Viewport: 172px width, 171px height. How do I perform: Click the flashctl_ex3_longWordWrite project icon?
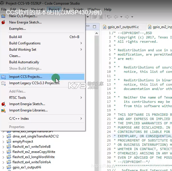click(9, 157)
